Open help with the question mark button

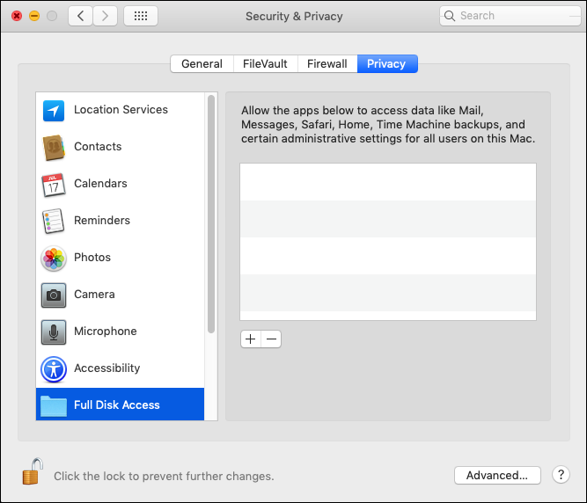pyautogui.click(x=561, y=475)
